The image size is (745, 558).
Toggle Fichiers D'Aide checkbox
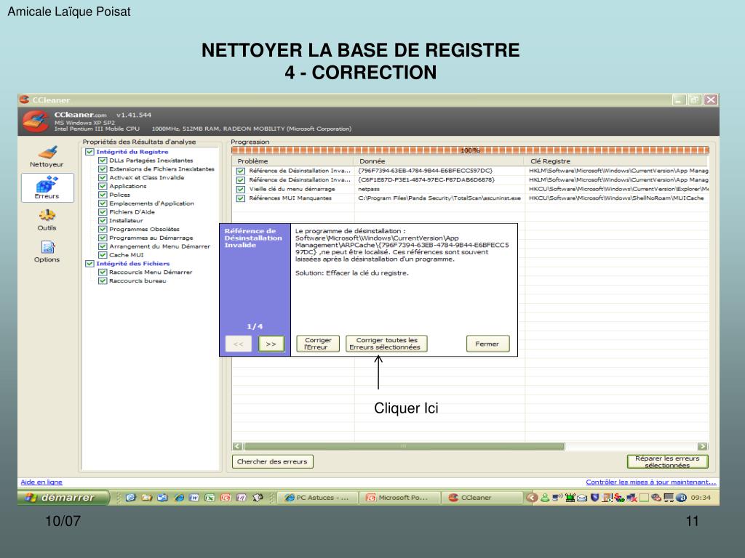coord(102,211)
